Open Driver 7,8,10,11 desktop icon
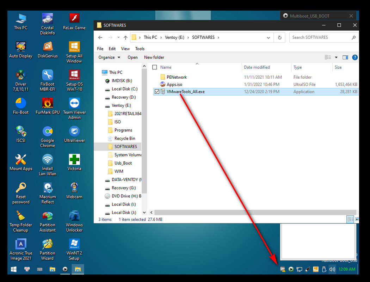This screenshot has height=282, width=370. [21, 80]
